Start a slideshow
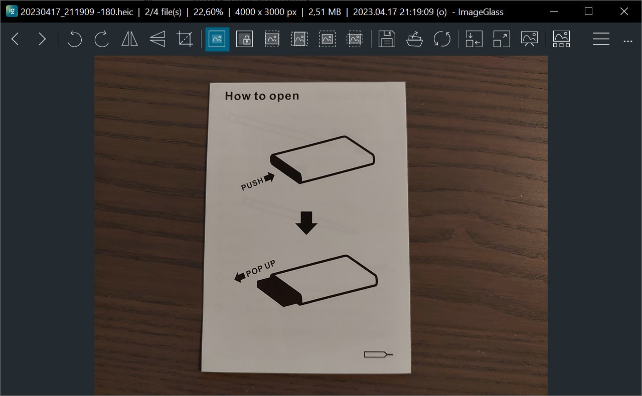Screen dimensions: 642x396 click(528, 39)
